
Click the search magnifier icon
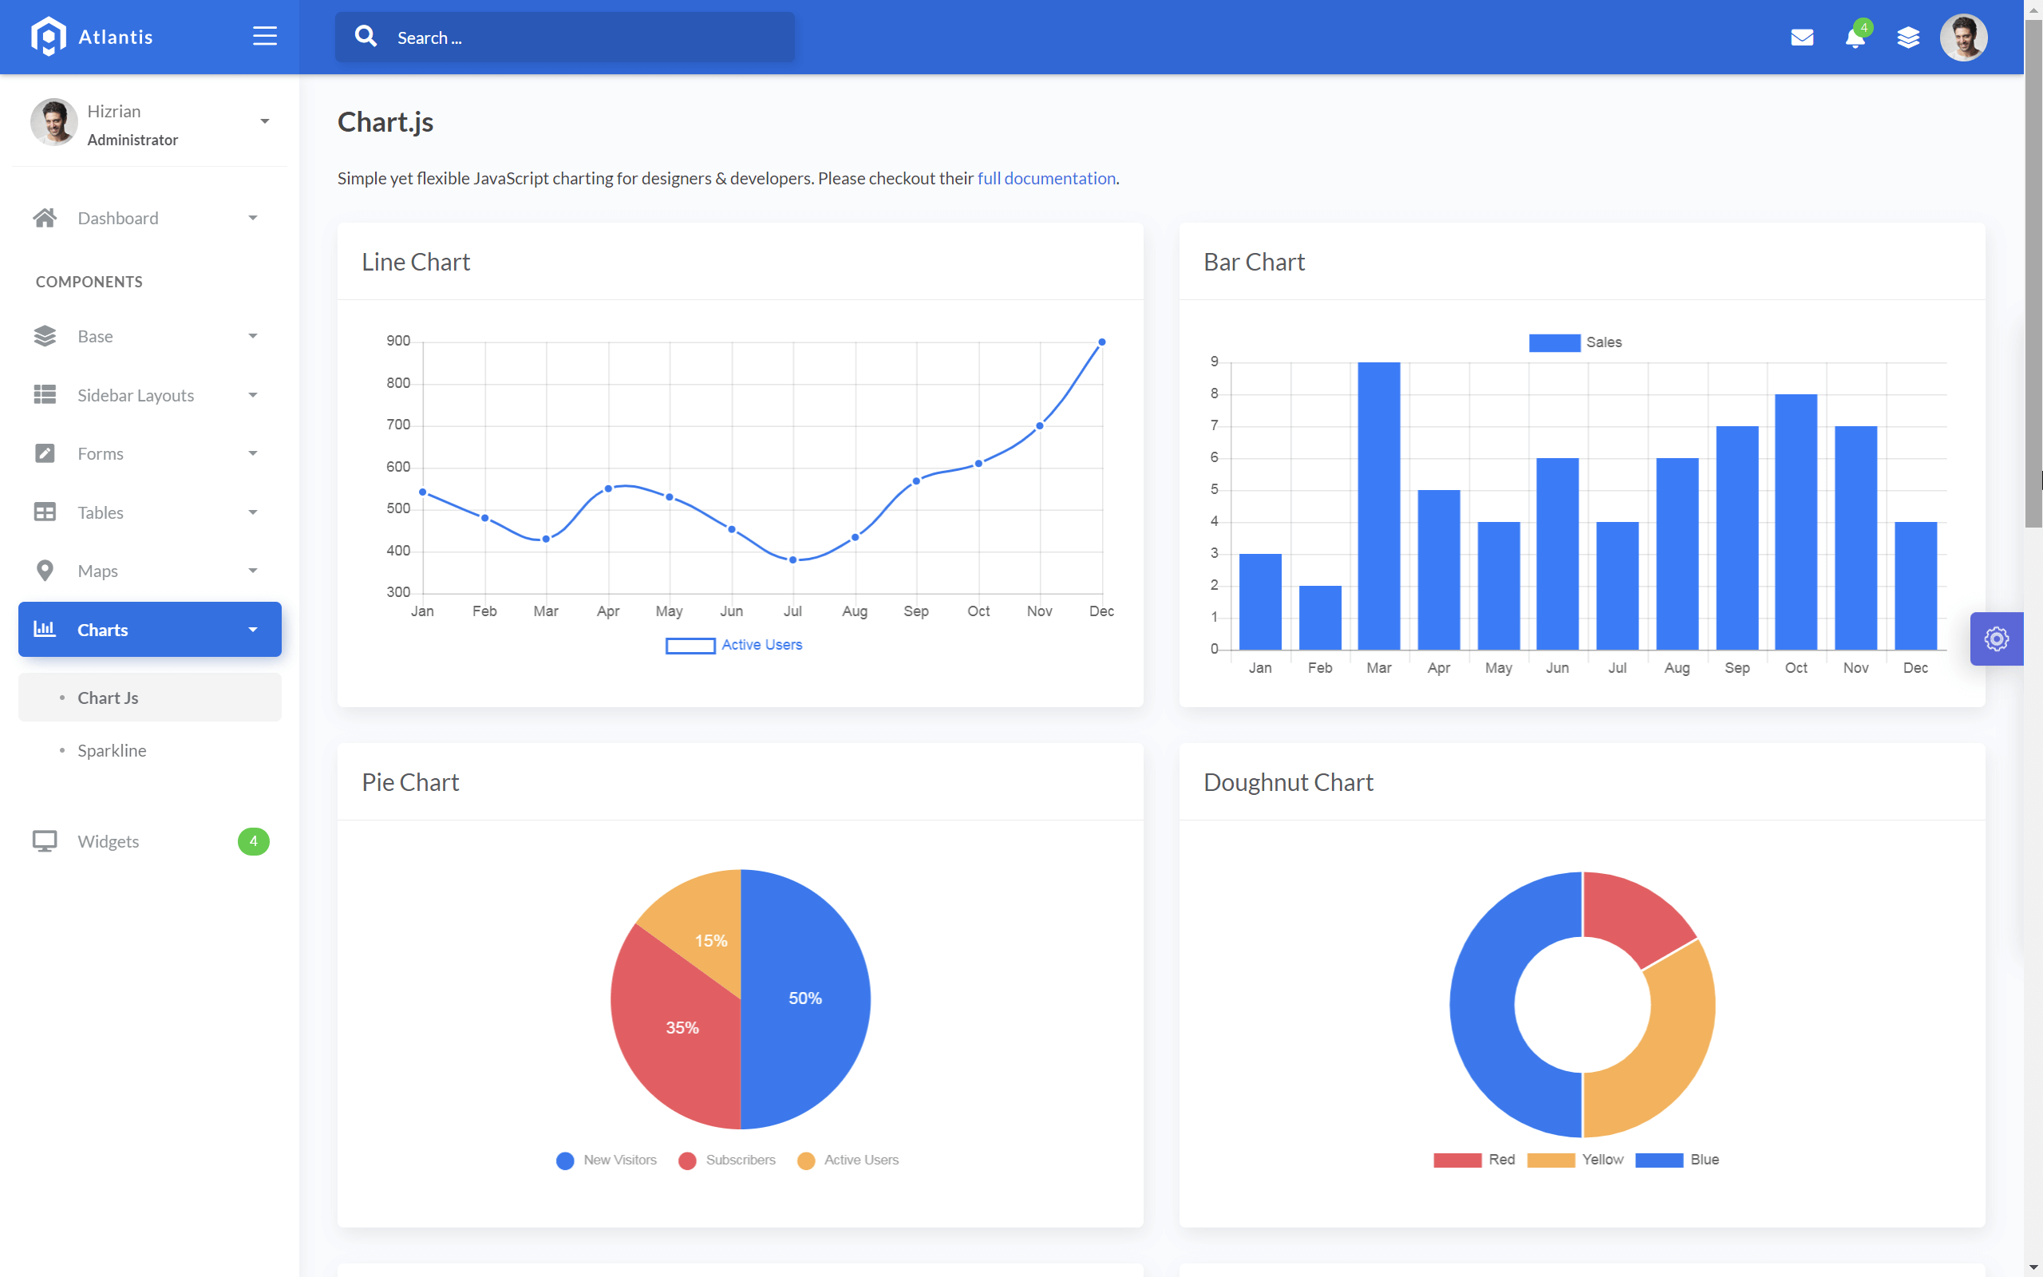tap(366, 37)
